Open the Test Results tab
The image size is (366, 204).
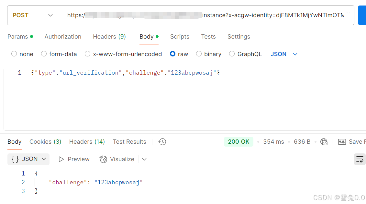pyautogui.click(x=129, y=142)
